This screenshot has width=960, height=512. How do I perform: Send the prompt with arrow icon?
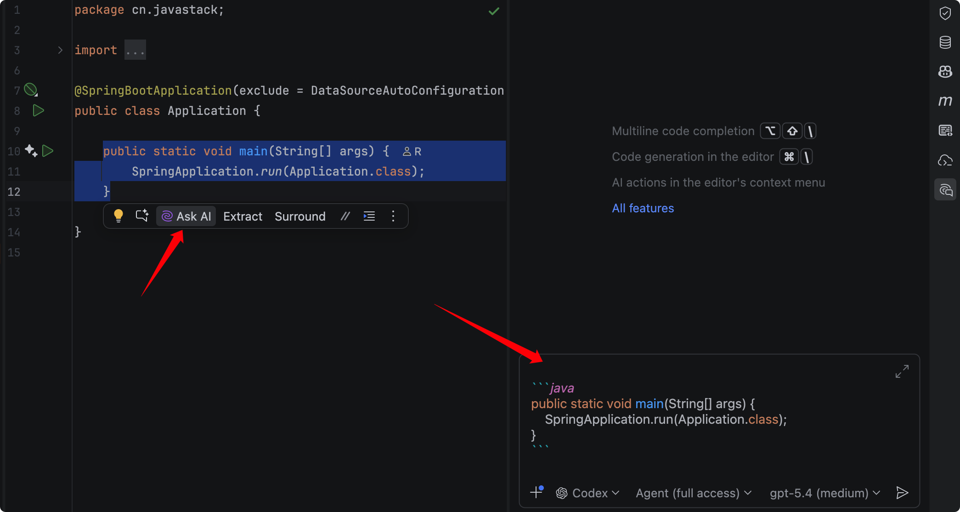(x=902, y=493)
